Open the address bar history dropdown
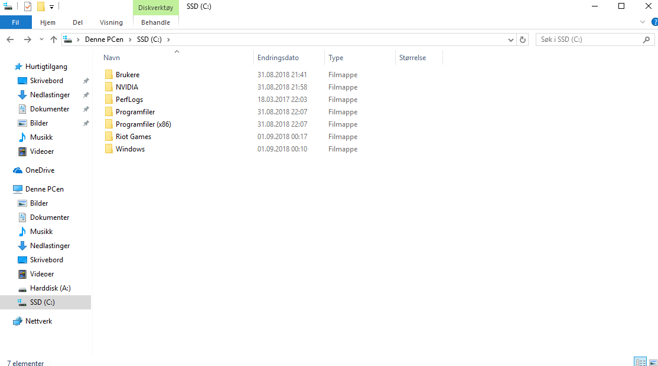This screenshot has height=366, width=658. (x=511, y=40)
